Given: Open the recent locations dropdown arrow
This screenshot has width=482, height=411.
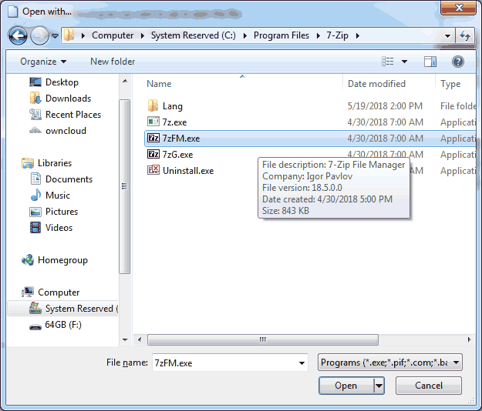Looking at the screenshot, I should point(55,36).
